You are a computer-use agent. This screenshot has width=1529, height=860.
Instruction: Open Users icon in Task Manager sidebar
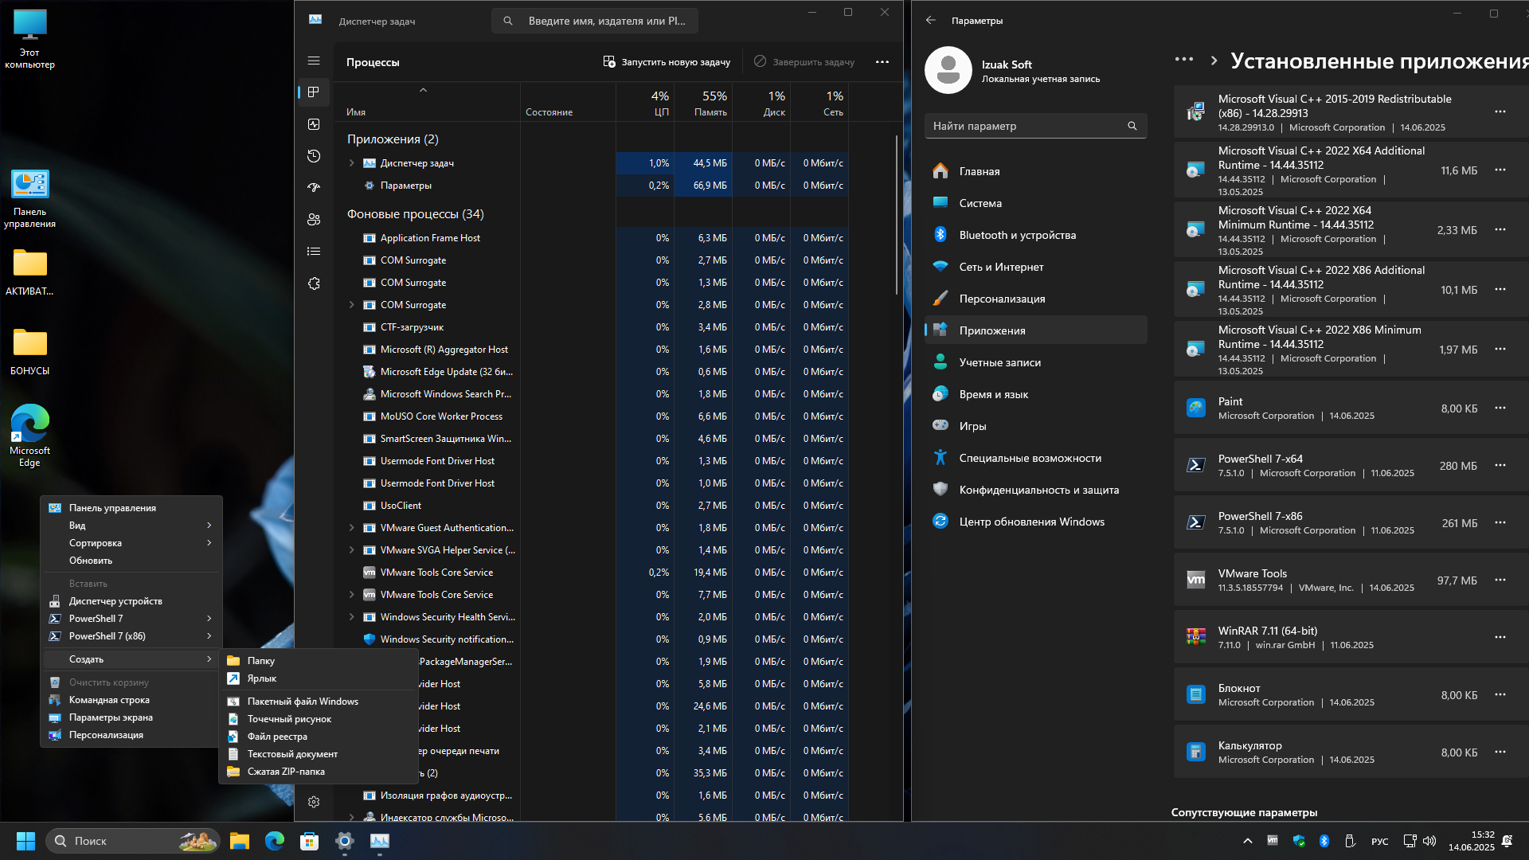pyautogui.click(x=314, y=220)
